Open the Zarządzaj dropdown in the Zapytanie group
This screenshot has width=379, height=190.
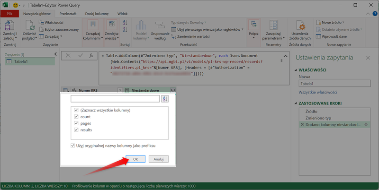[51, 36]
